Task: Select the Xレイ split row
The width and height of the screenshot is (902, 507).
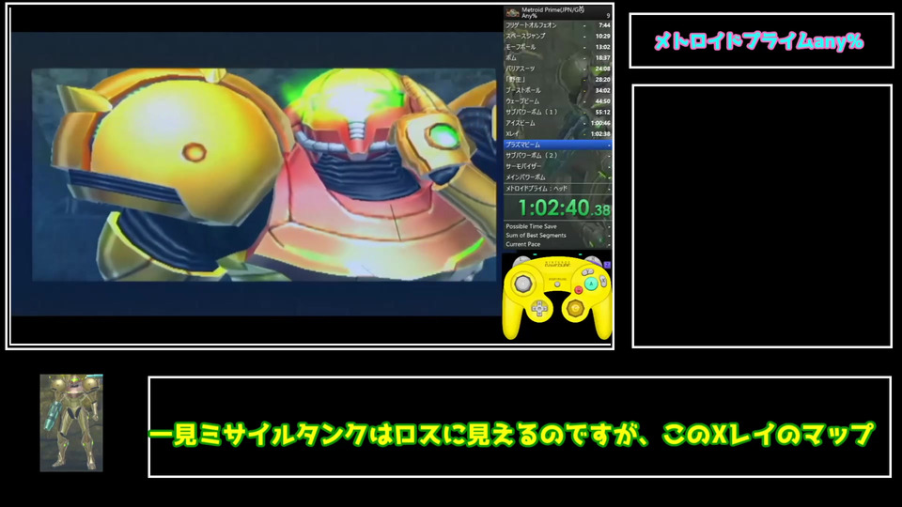Action: [x=557, y=134]
